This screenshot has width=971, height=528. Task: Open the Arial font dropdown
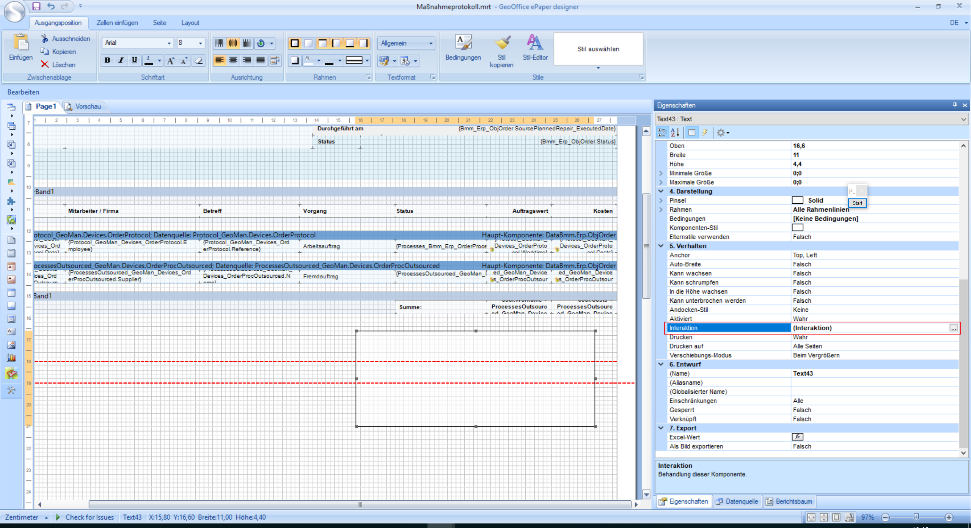(x=169, y=43)
